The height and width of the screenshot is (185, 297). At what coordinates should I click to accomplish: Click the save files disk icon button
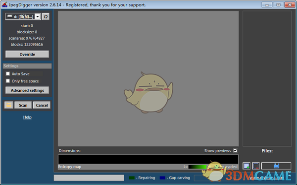276,166
